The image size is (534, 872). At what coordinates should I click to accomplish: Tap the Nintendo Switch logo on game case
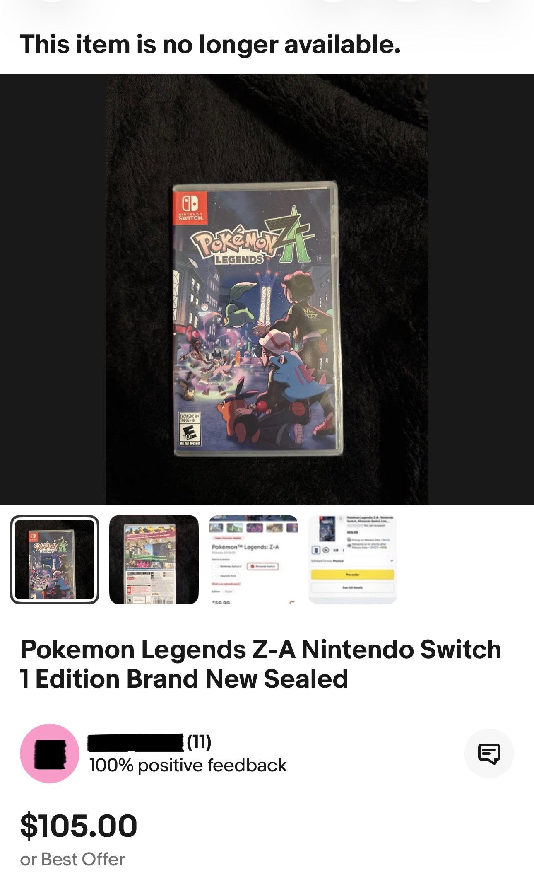point(190,207)
